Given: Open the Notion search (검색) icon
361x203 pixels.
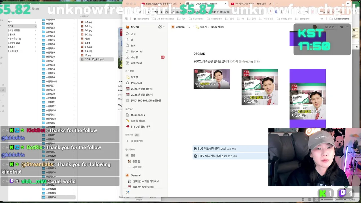Looking at the screenshot, I should (x=128, y=34).
